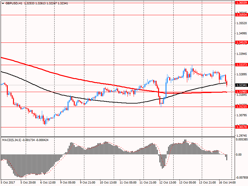This screenshot has height=186, width=248.
Task: Click the 1.33945 price axis value
Action: tap(242, 54)
